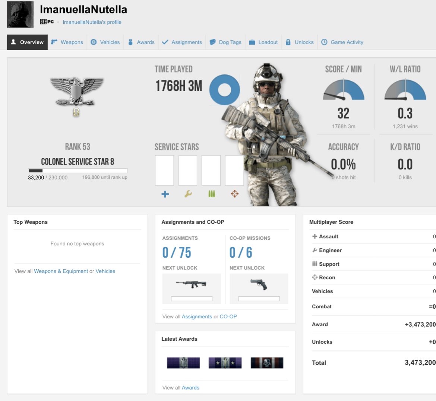This screenshot has width=436, height=401.
Task: Click the Overview tab person icon
Action: 13,42
